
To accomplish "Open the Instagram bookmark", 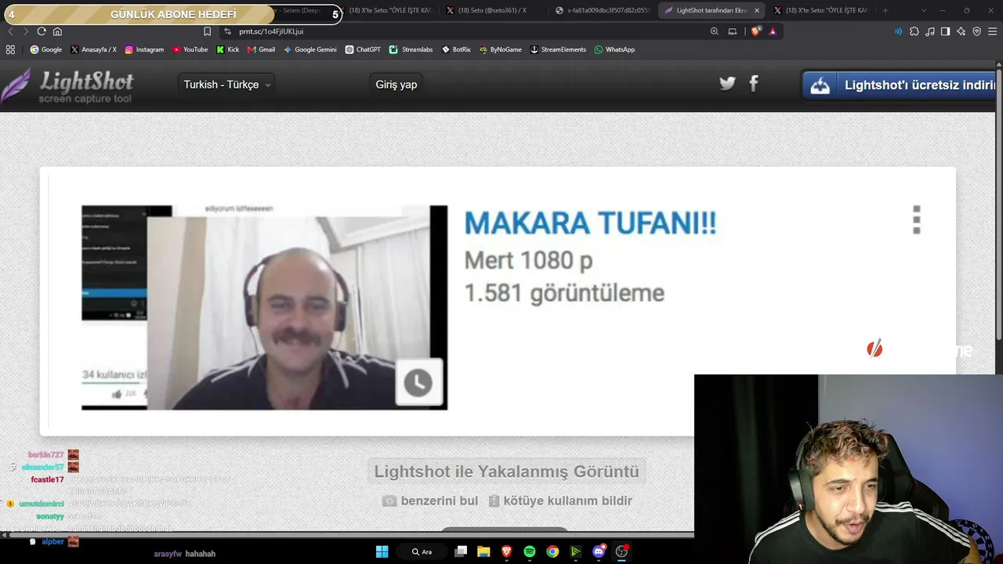I will (144, 49).
